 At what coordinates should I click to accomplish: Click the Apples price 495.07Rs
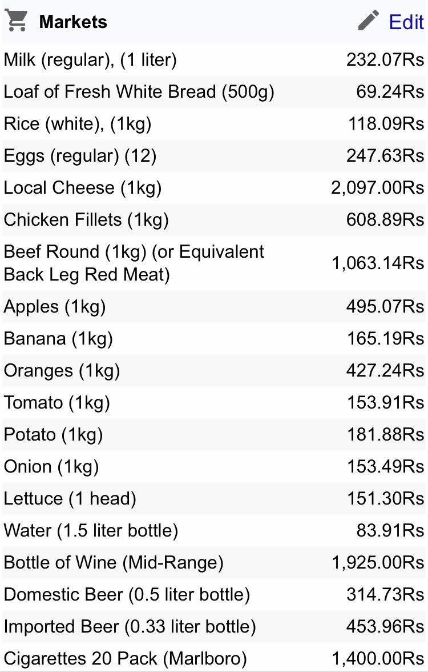385,306
